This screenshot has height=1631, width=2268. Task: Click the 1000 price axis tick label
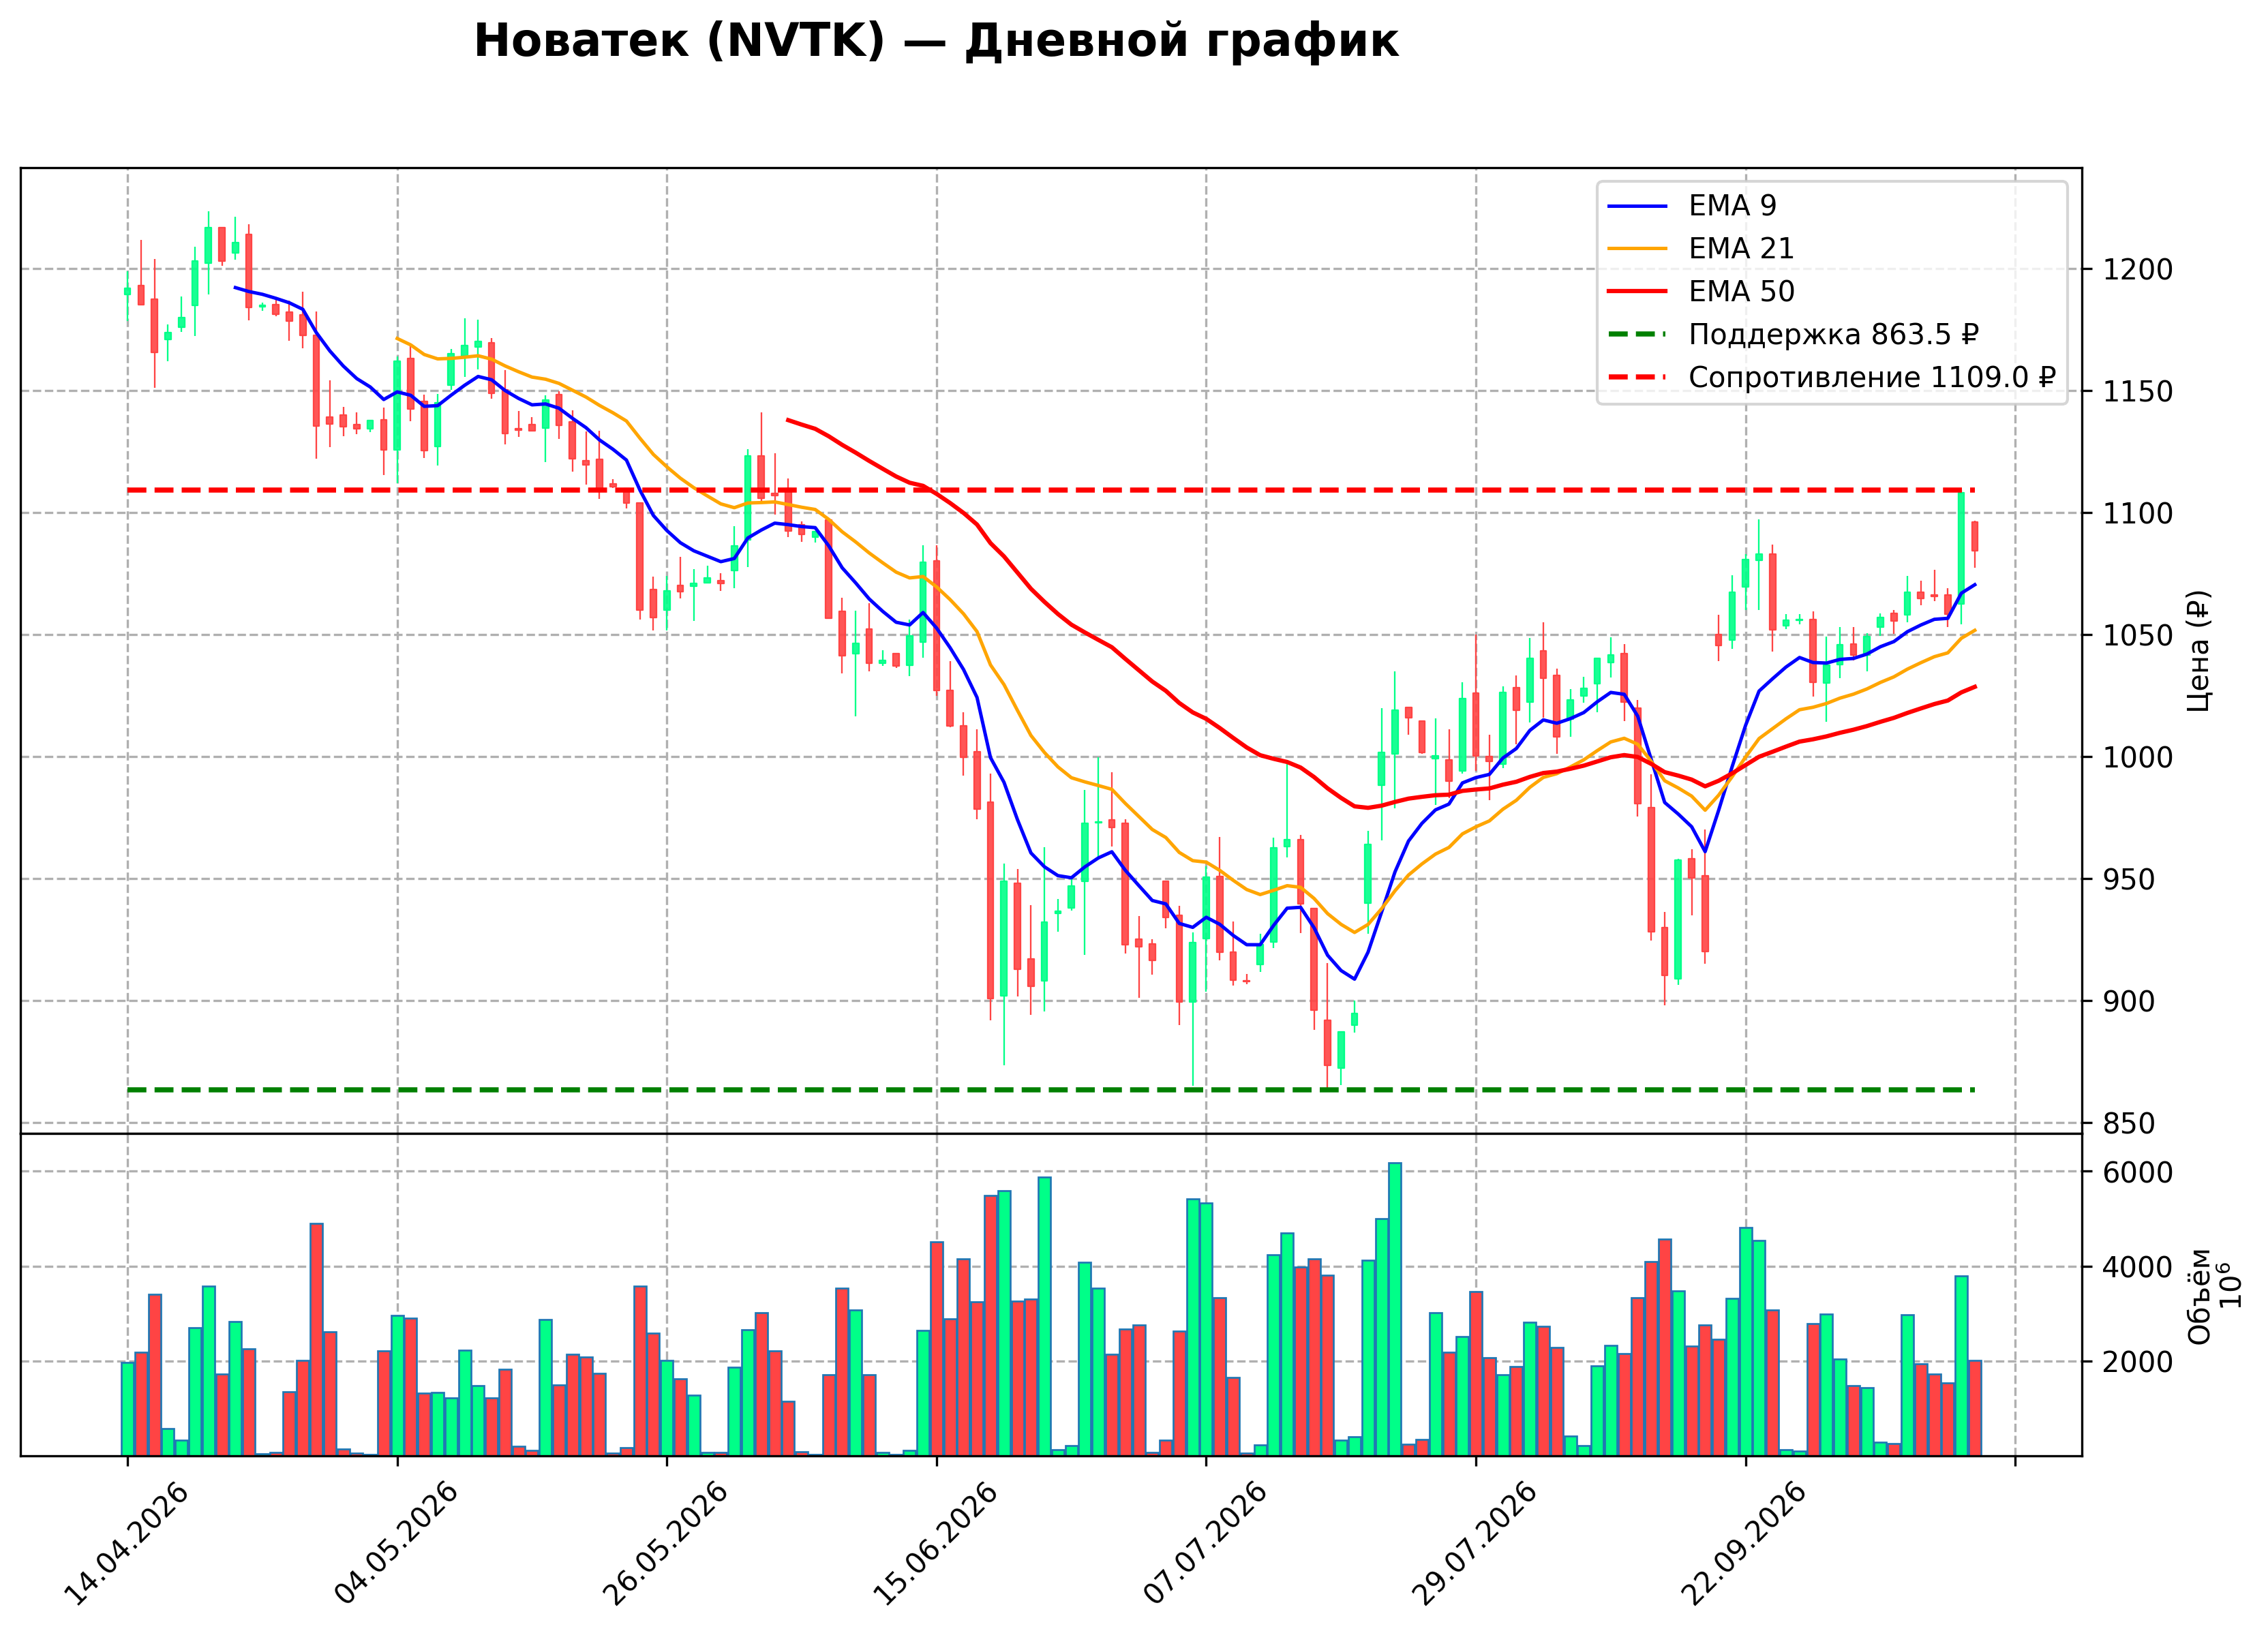(x=2137, y=758)
